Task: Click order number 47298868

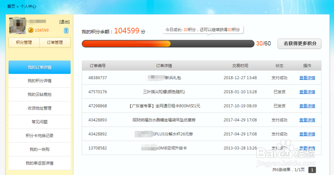Action: (x=98, y=106)
